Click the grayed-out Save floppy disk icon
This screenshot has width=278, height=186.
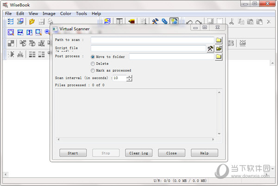coord(42,22)
